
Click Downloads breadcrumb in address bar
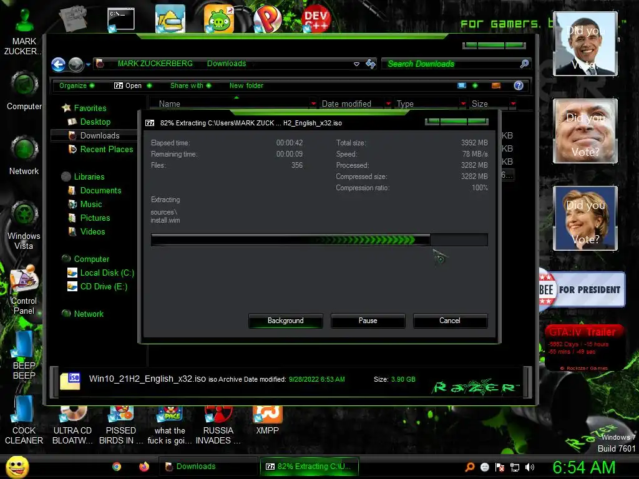click(226, 64)
